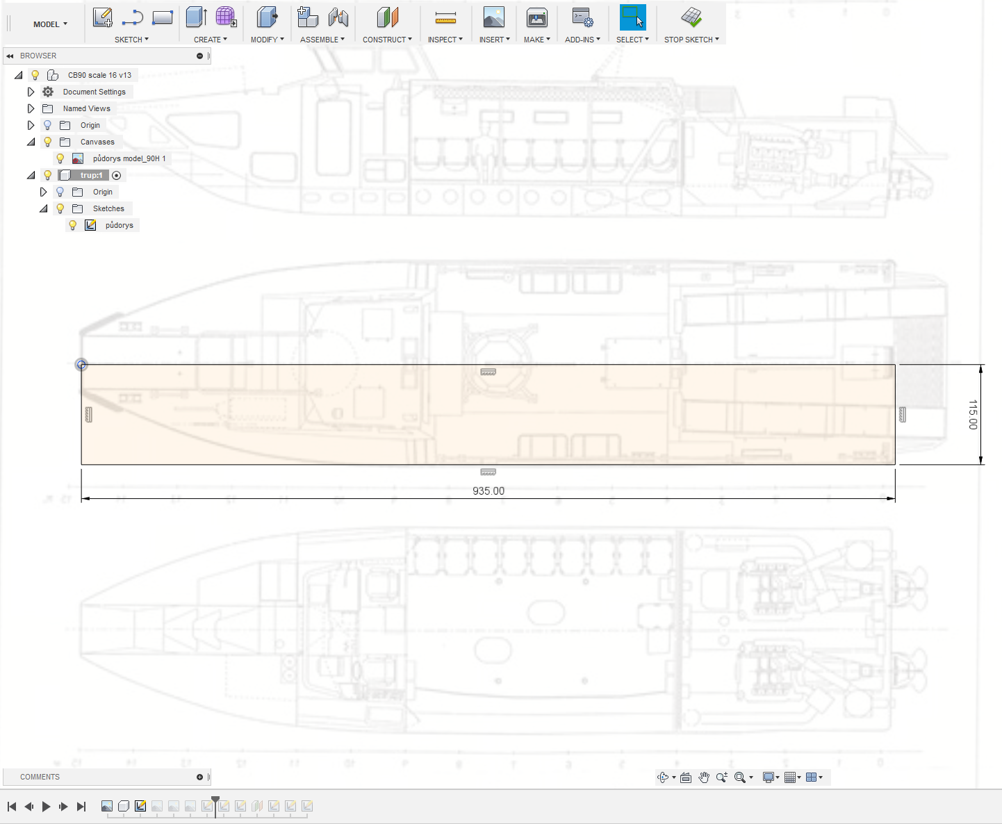1002x824 pixels.
Task: Expand the Named Views node
Action: [31, 108]
